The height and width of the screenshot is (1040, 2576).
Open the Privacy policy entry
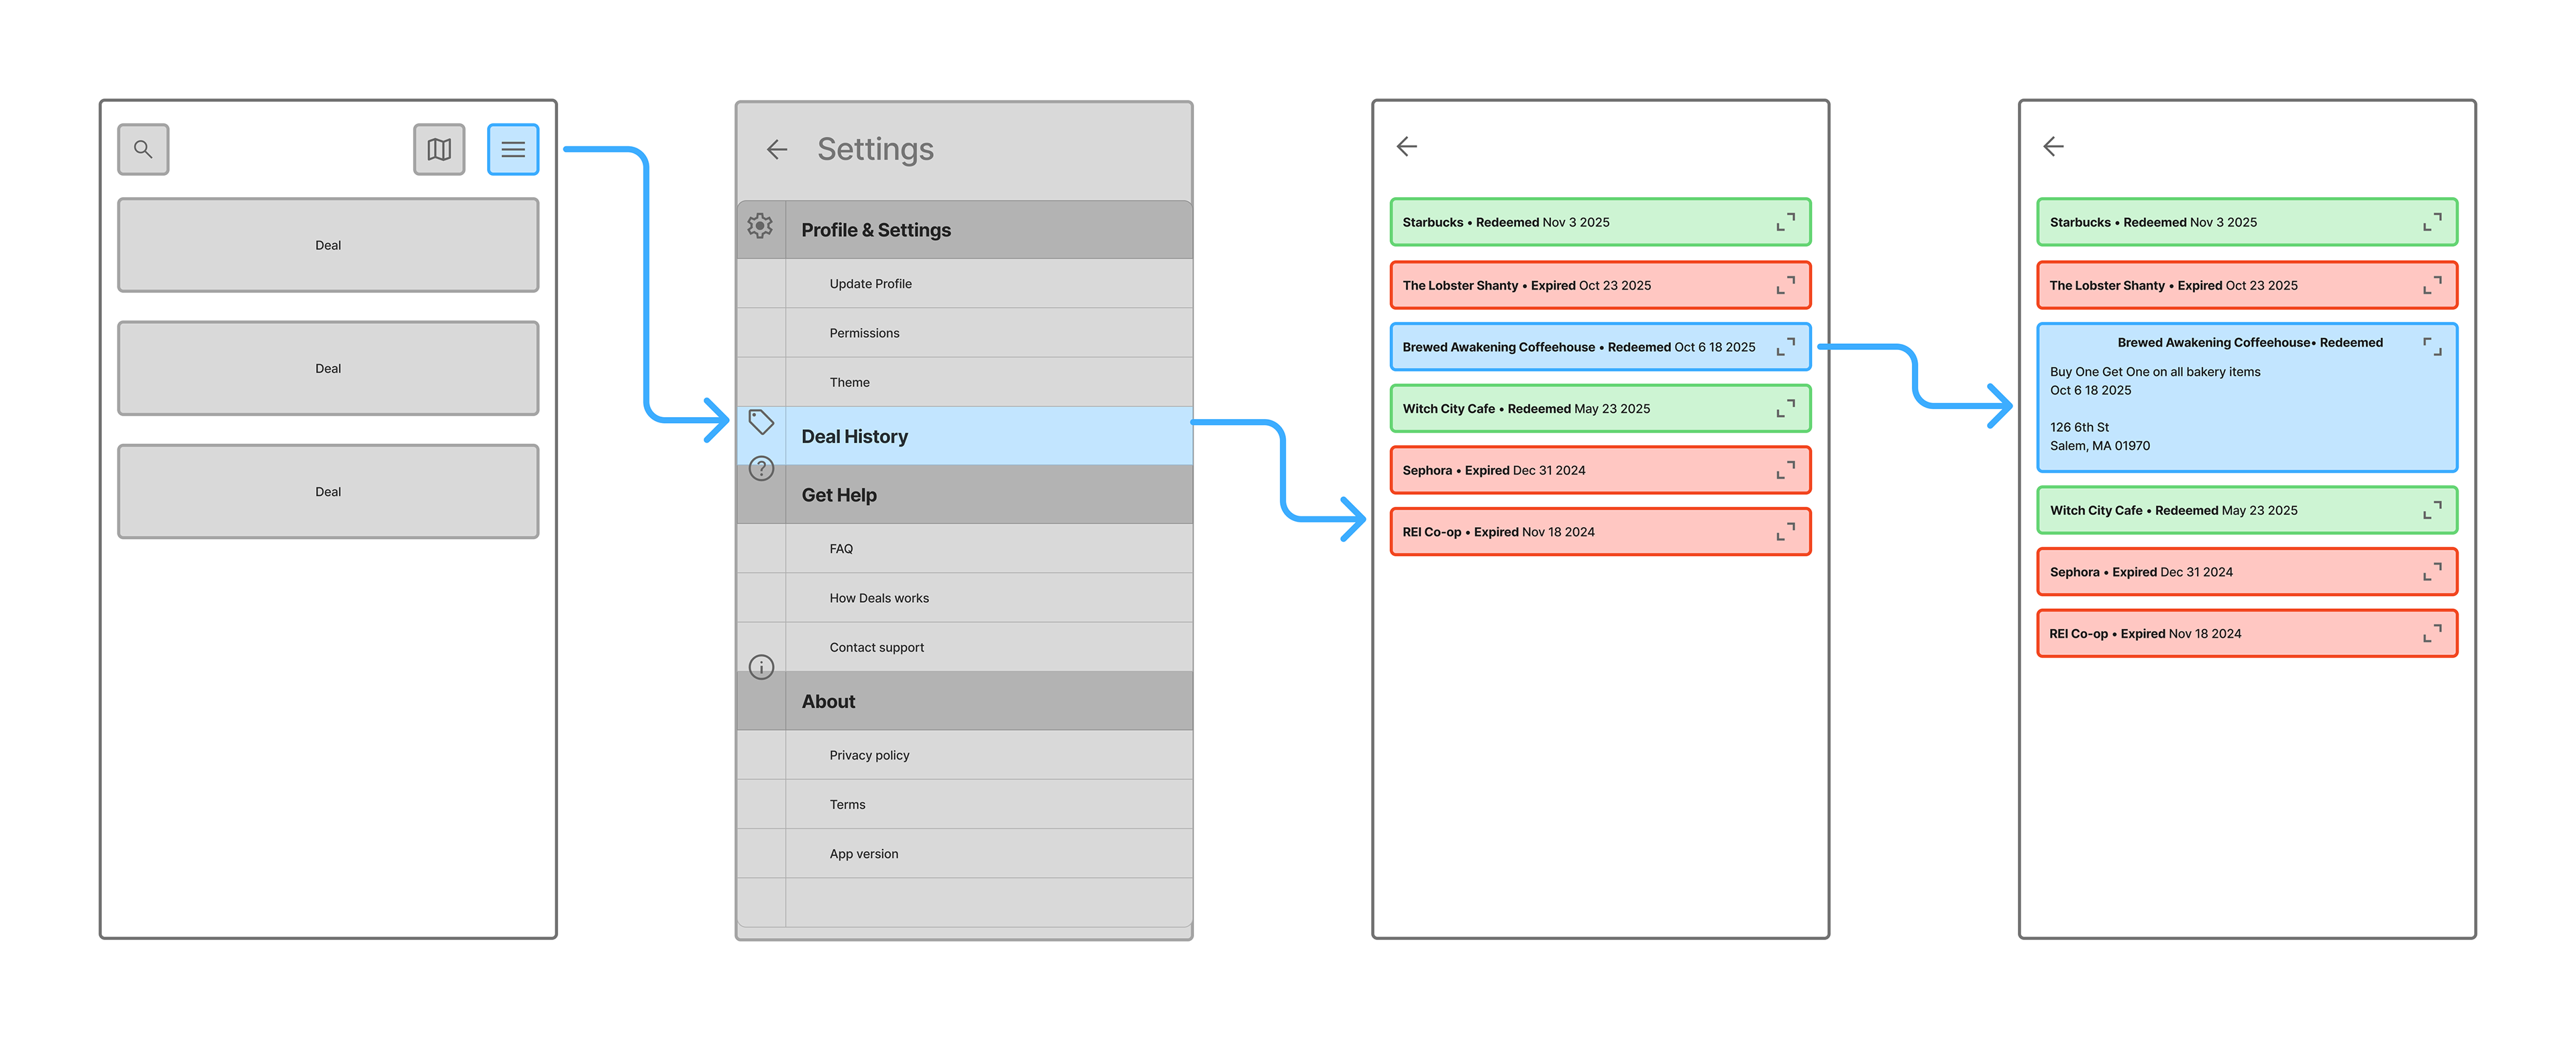pos(869,755)
